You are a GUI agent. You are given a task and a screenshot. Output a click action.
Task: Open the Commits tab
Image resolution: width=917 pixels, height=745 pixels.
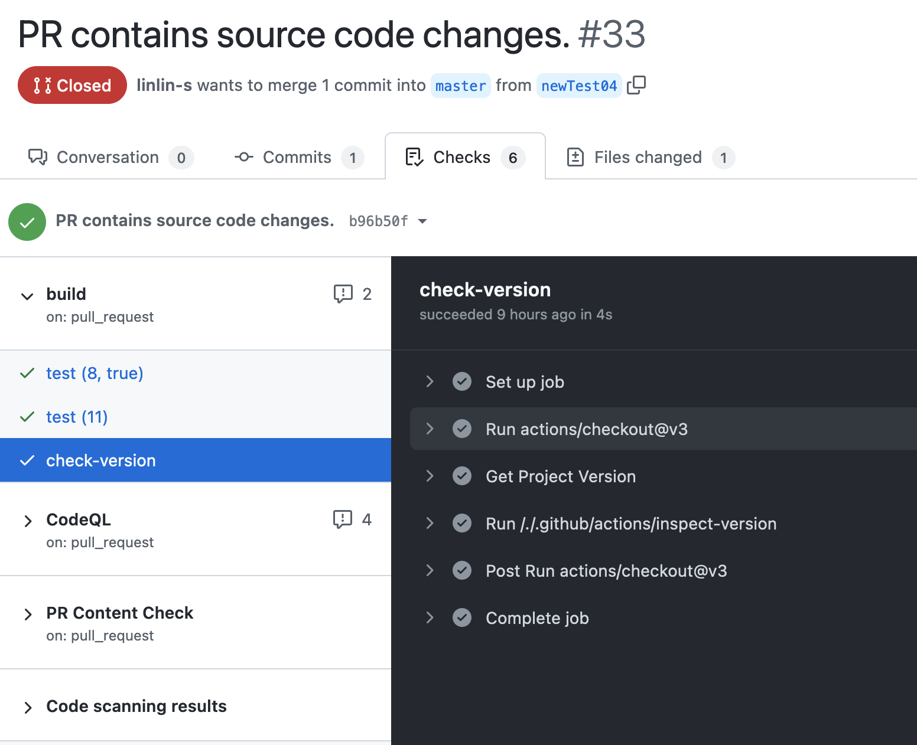point(297,157)
